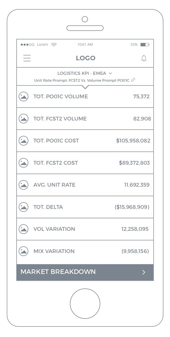Select the image icon beside TOT. PO01C COST
Viewport: 170px width, 337px height.
(23, 141)
